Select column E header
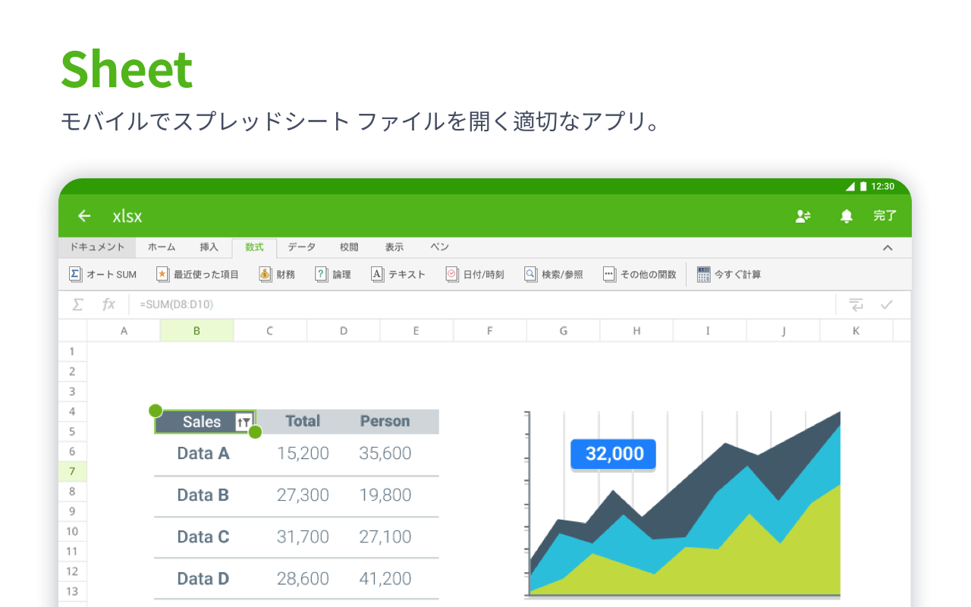Image resolution: width=971 pixels, height=607 pixels. 416,331
